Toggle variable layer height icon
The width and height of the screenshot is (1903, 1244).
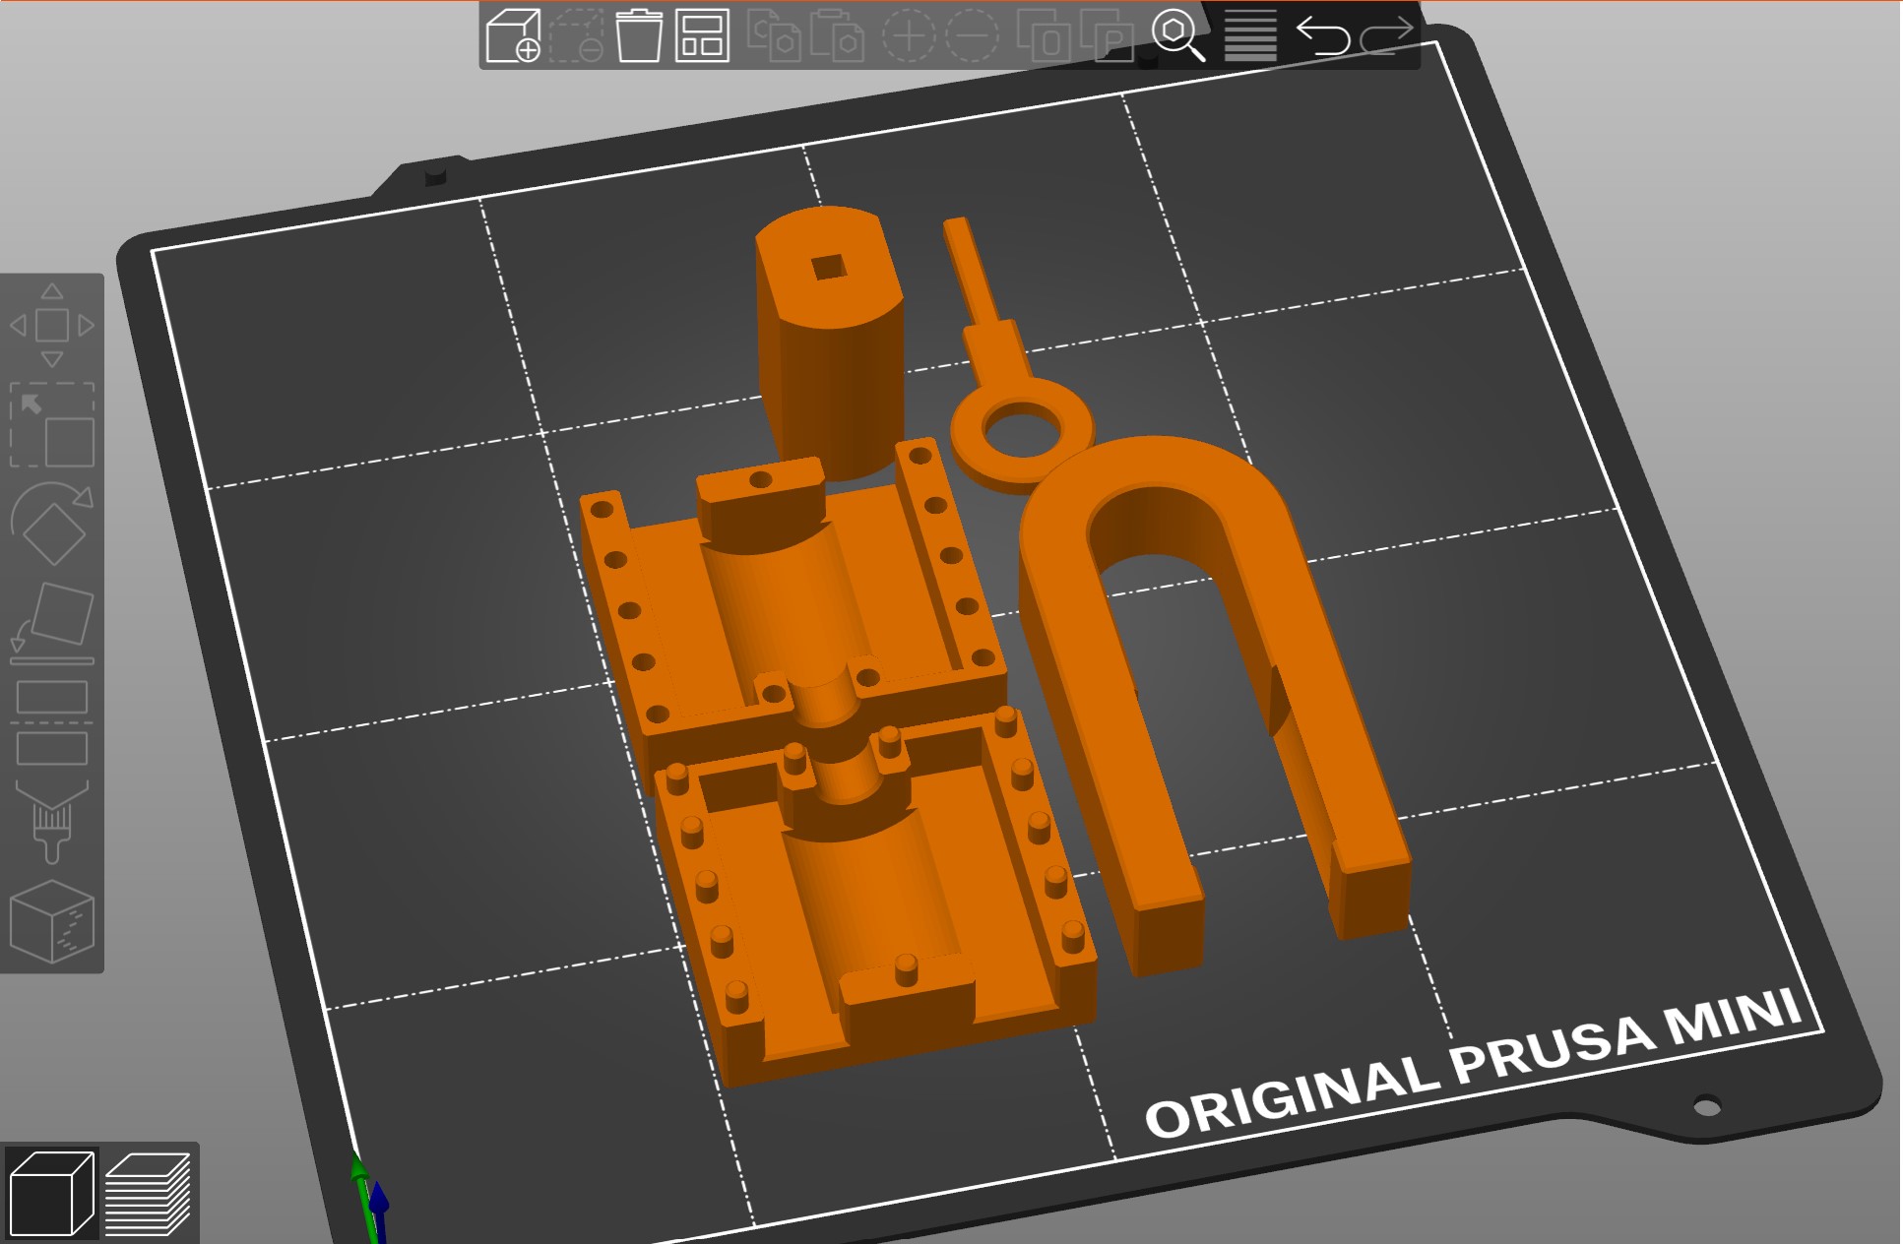[1250, 35]
